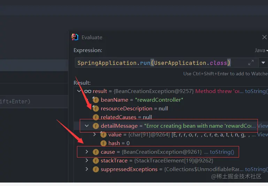Image resolution: width=268 pixels, height=186 pixels.
Task: Click the field icon of beanName
Action: (x=96, y=100)
